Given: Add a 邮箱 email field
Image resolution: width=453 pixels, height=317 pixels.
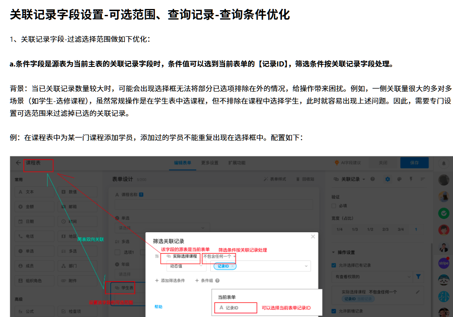Looking at the screenshot, I should click(x=78, y=207).
